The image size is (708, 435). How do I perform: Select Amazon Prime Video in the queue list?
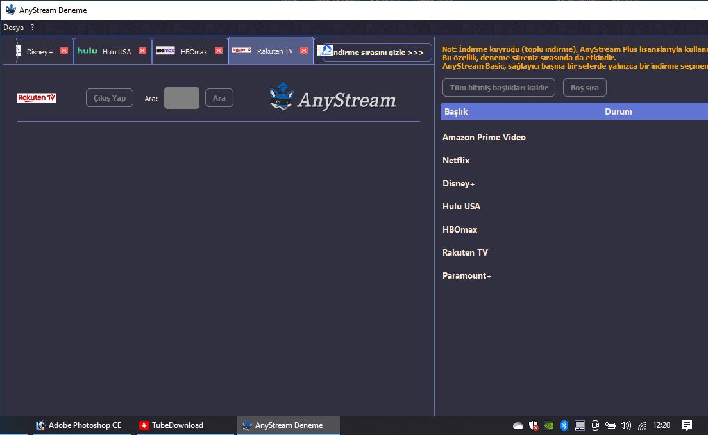pos(484,137)
